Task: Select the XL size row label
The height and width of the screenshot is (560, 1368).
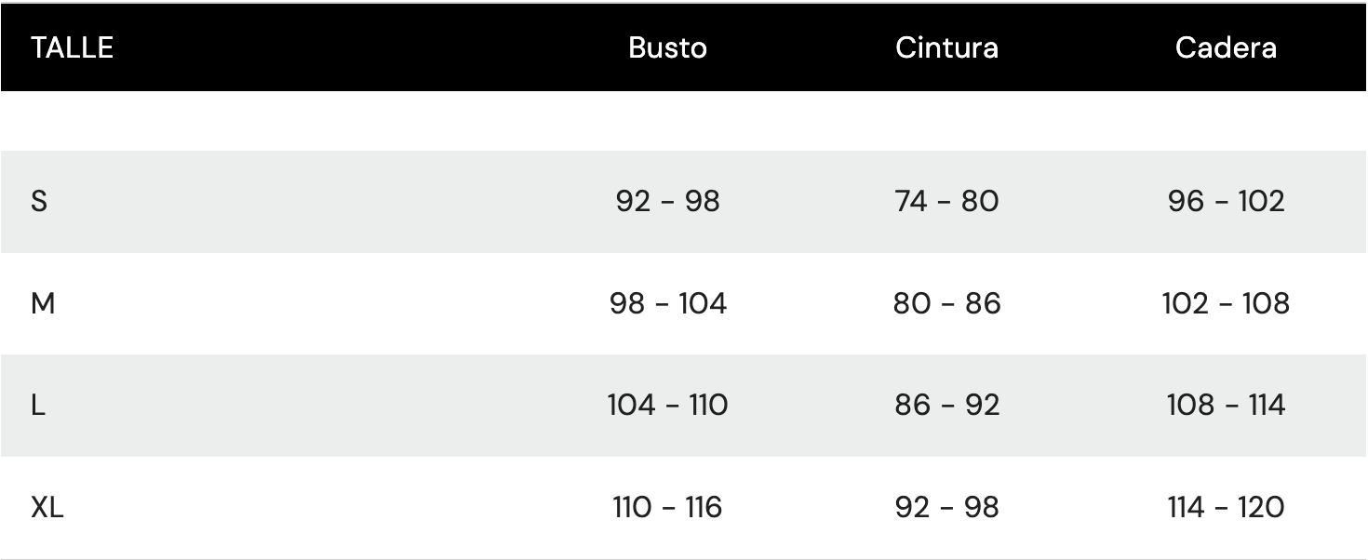Action: coord(47,508)
